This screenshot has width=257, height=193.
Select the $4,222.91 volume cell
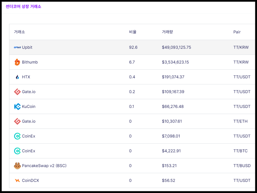click(x=171, y=151)
